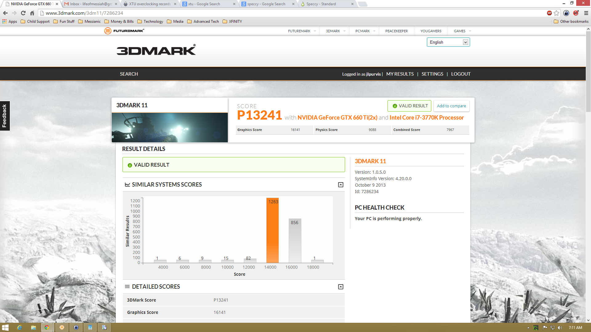
Task: Click the Action Center flag tray icon
Action: click(x=545, y=328)
